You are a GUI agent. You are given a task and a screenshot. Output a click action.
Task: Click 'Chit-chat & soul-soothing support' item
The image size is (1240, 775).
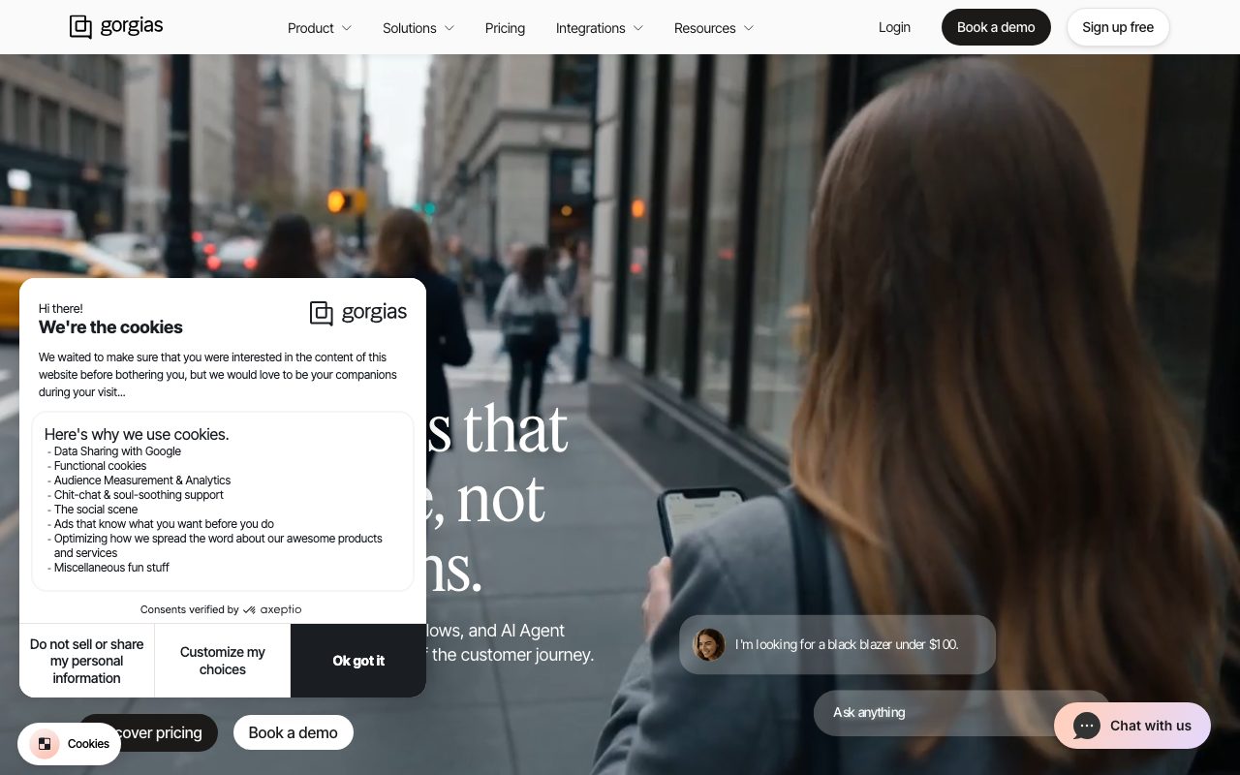click(139, 495)
